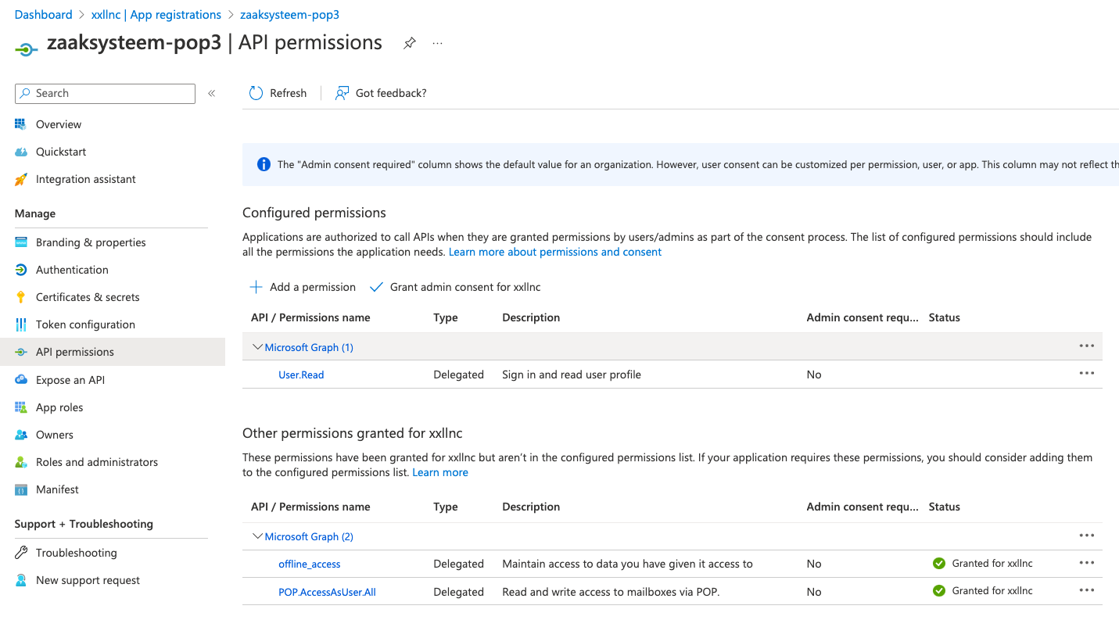Click the Branding & properties icon

click(x=21, y=242)
